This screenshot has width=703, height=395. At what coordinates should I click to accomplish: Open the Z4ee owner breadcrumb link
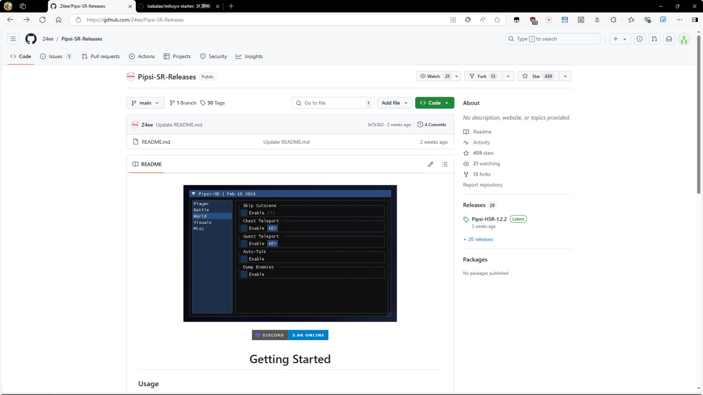tap(48, 39)
